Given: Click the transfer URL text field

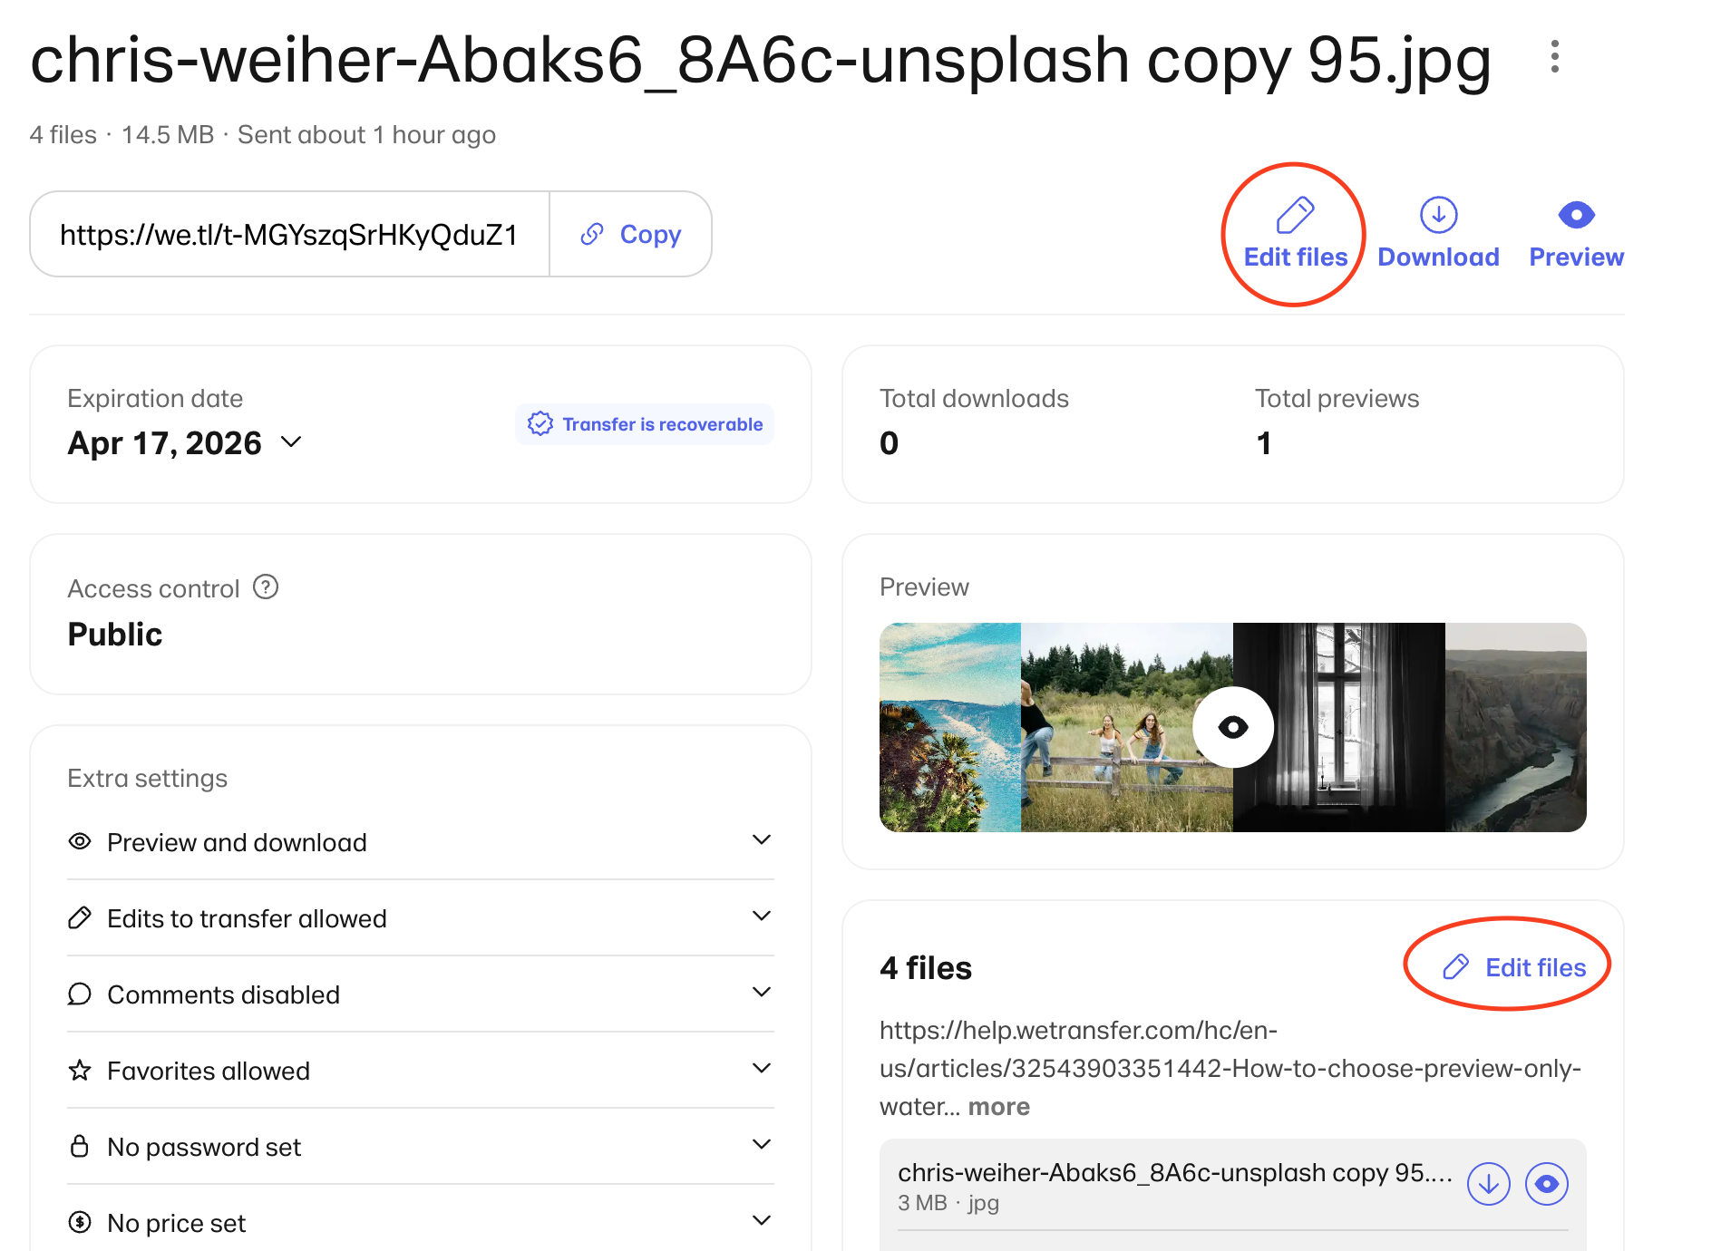Looking at the screenshot, I should pos(289,235).
